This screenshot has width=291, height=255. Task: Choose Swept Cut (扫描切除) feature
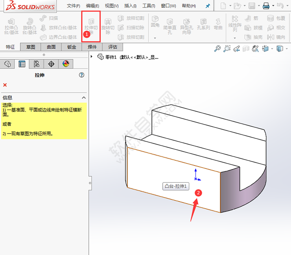[x=131, y=28]
